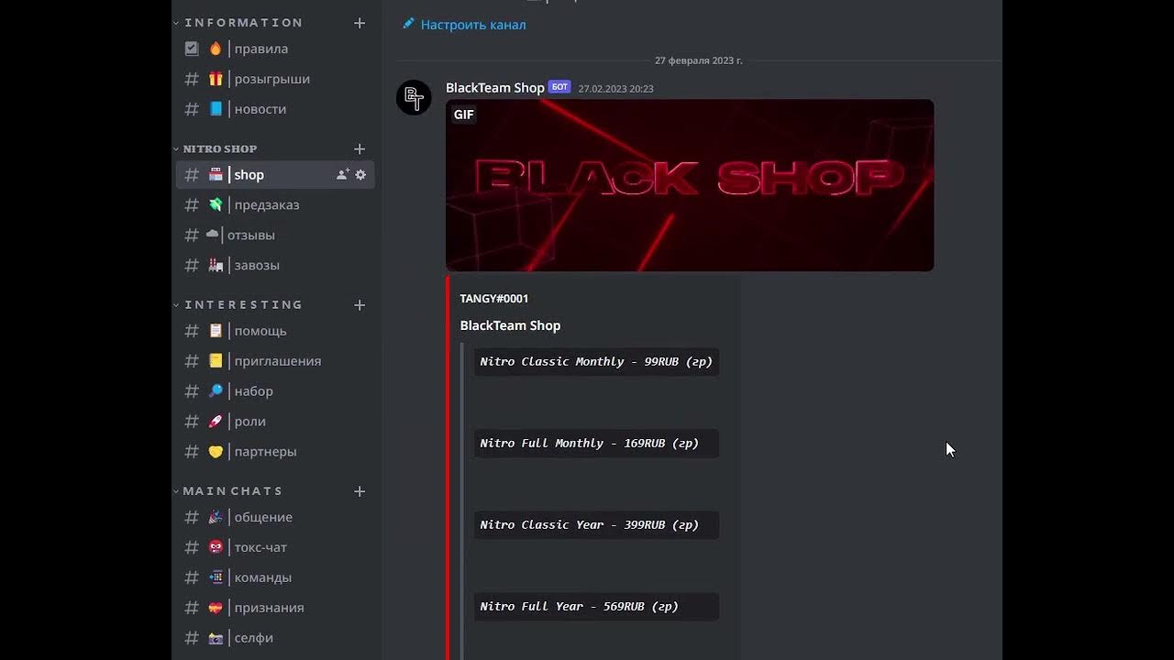Click the GIF label on the banner

tap(464, 115)
